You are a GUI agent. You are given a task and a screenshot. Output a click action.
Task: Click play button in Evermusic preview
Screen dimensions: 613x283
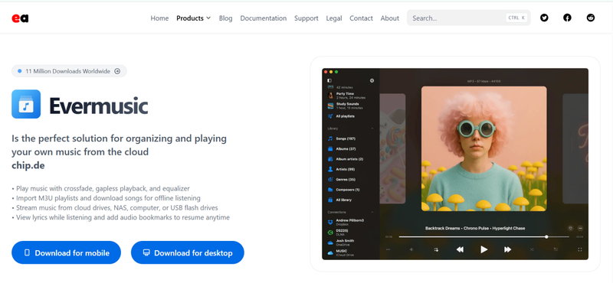click(484, 249)
